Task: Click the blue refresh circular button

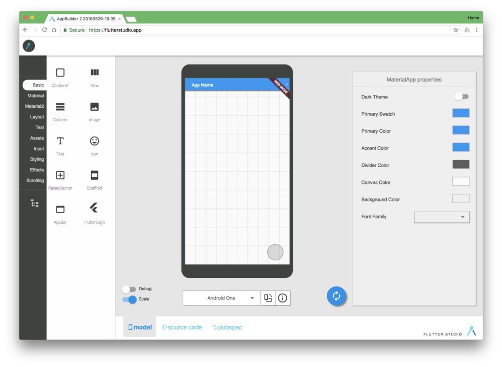Action: tap(337, 296)
